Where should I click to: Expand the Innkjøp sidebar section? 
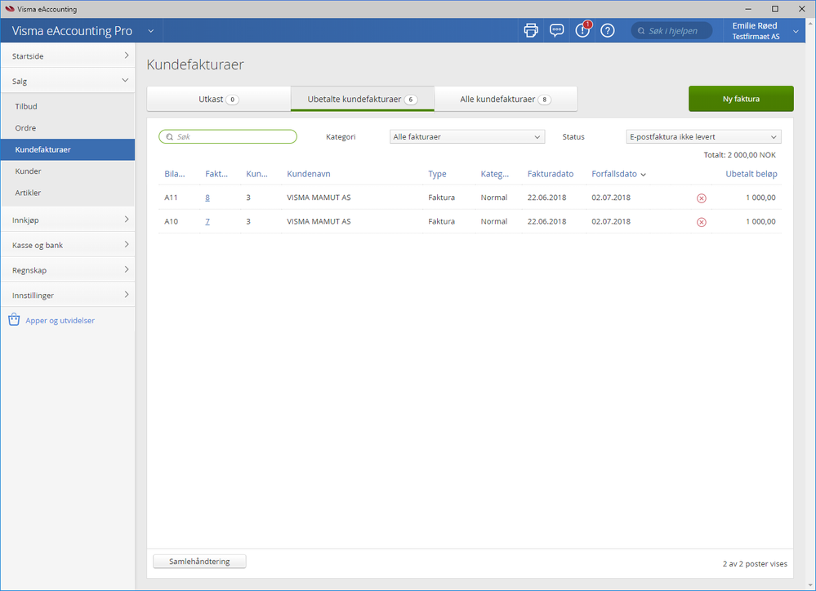67,219
